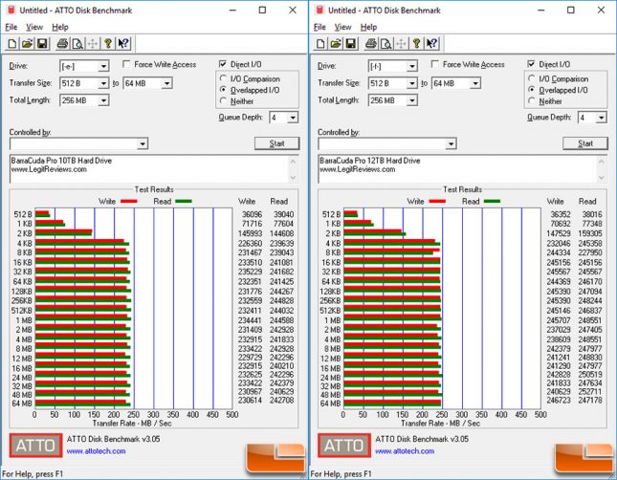
Task: Select I/O Comparison radio in left window
Action: coord(223,78)
